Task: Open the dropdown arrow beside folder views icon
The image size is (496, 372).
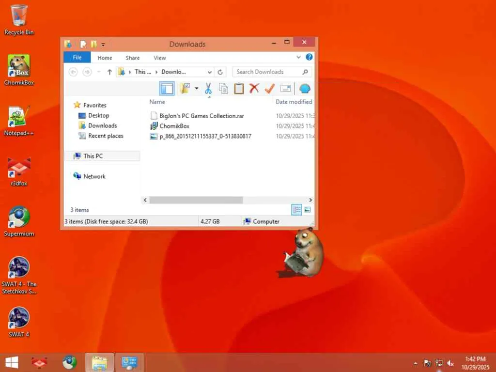Action: pyautogui.click(x=197, y=88)
